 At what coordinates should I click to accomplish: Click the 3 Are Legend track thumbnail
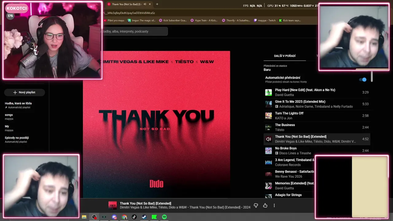268,162
